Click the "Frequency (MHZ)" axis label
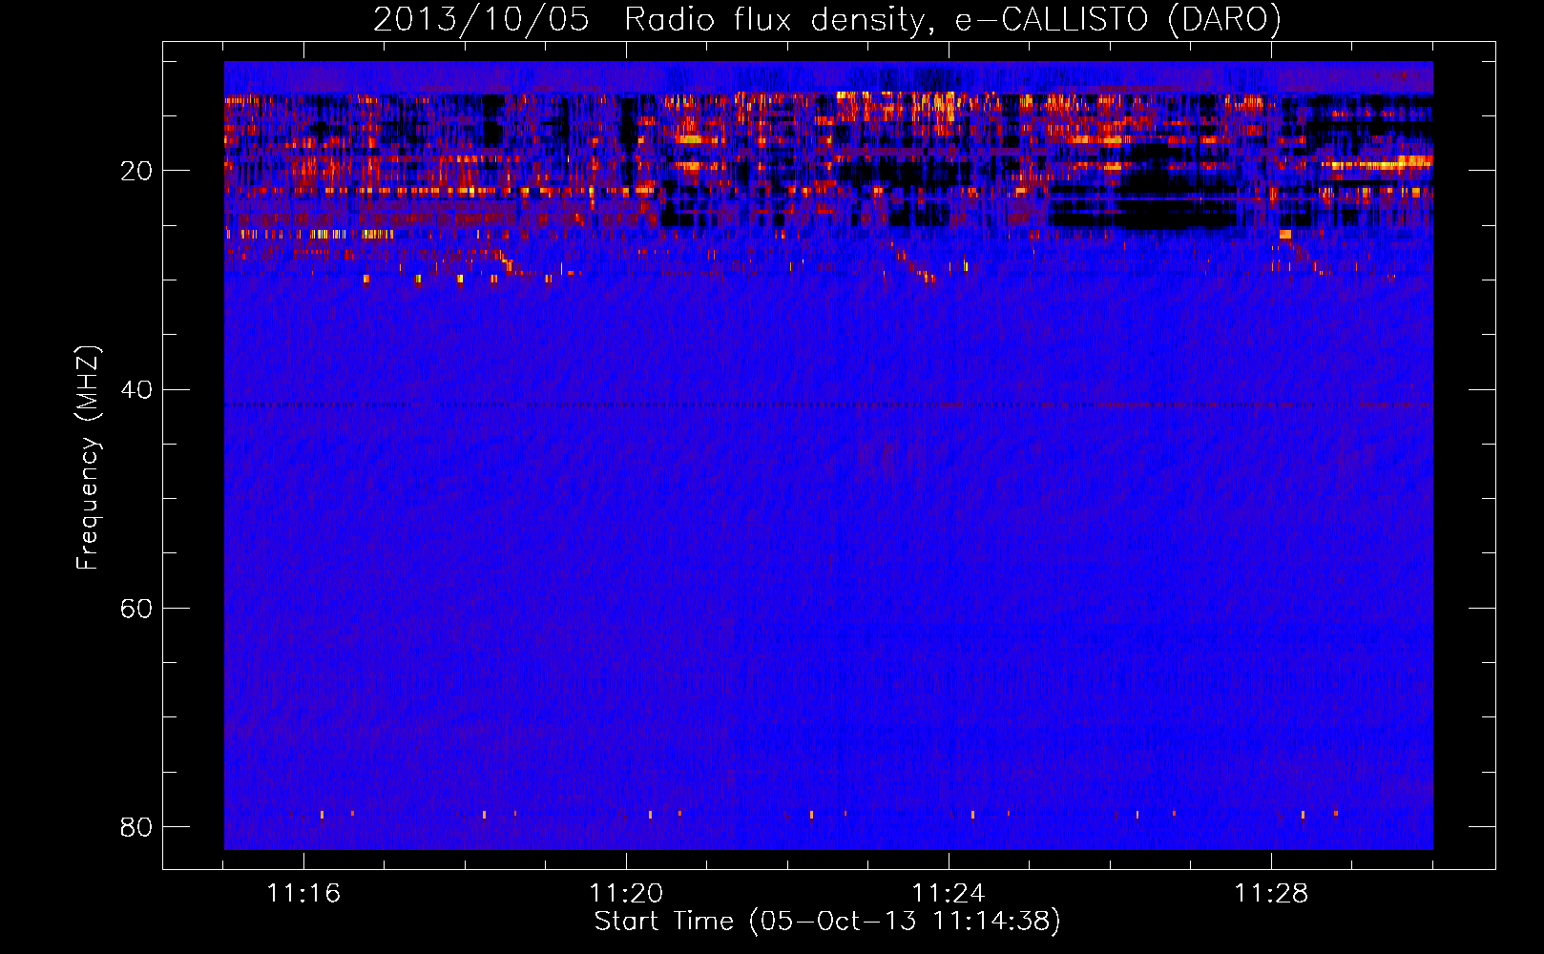Viewport: 1544px width, 954px height. coord(88,458)
